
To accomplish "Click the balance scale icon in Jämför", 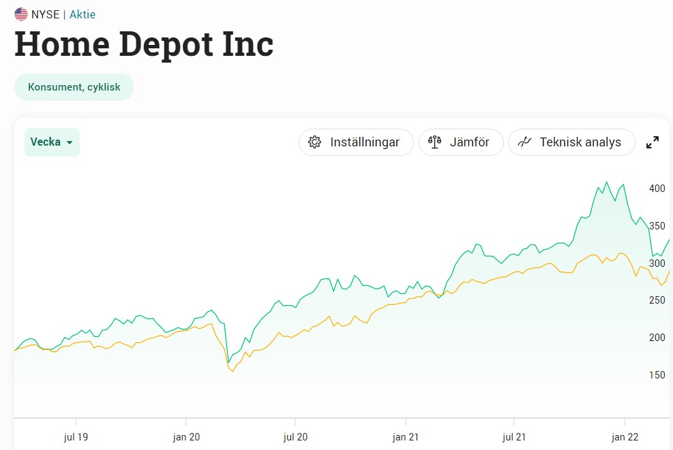I will [434, 142].
